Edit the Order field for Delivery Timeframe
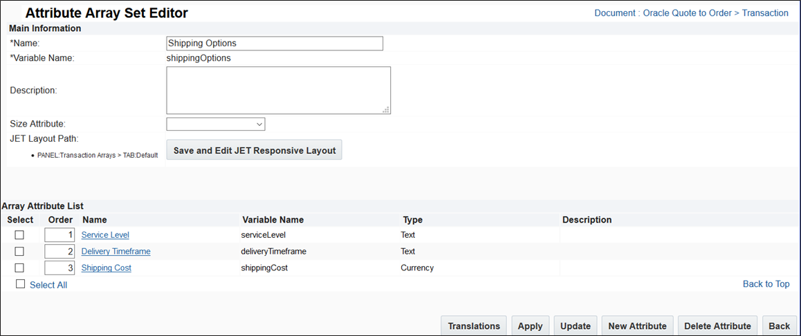The image size is (801, 336). pos(59,252)
